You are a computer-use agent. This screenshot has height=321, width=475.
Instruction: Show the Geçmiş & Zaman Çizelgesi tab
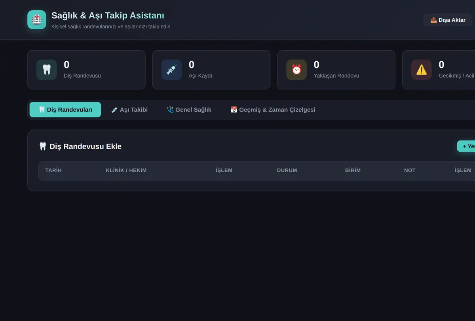click(273, 110)
